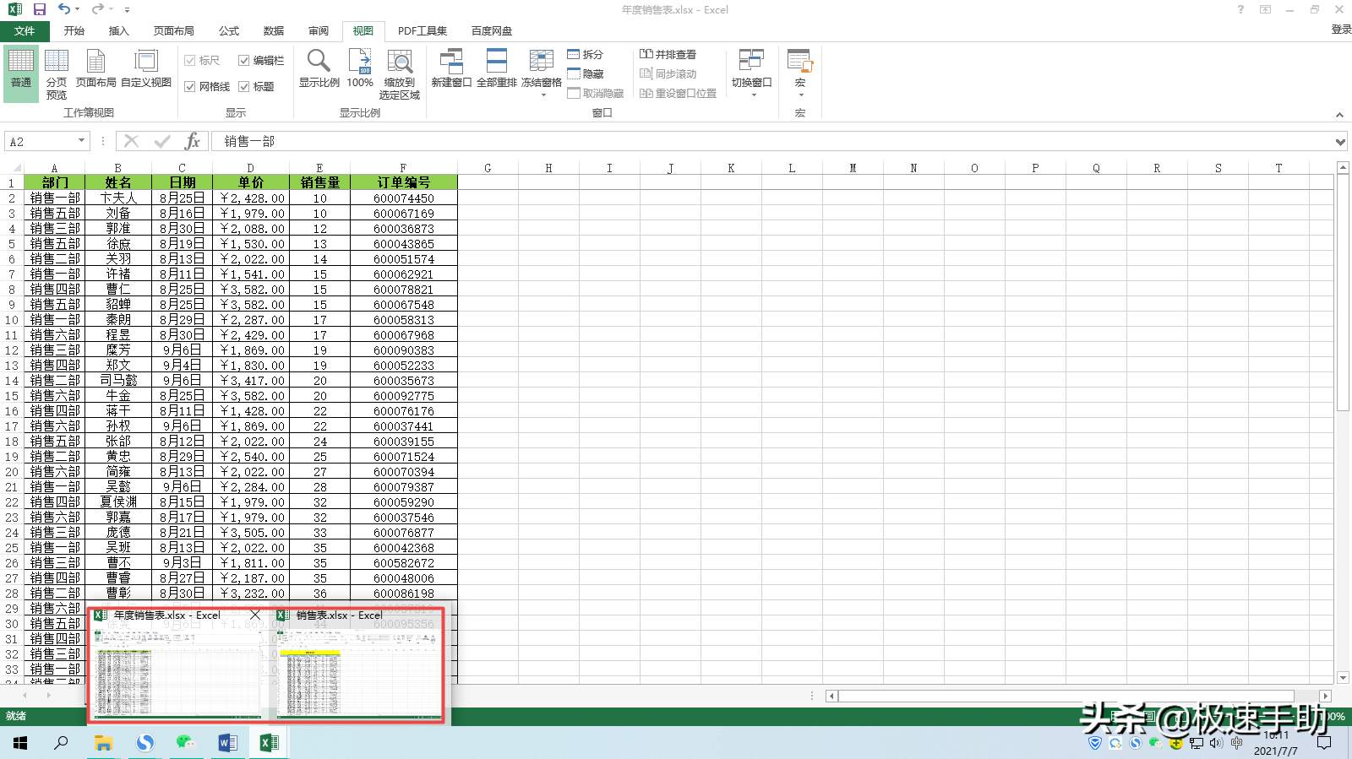Set zoom to 100%
The height and width of the screenshot is (759, 1352).
360,69
